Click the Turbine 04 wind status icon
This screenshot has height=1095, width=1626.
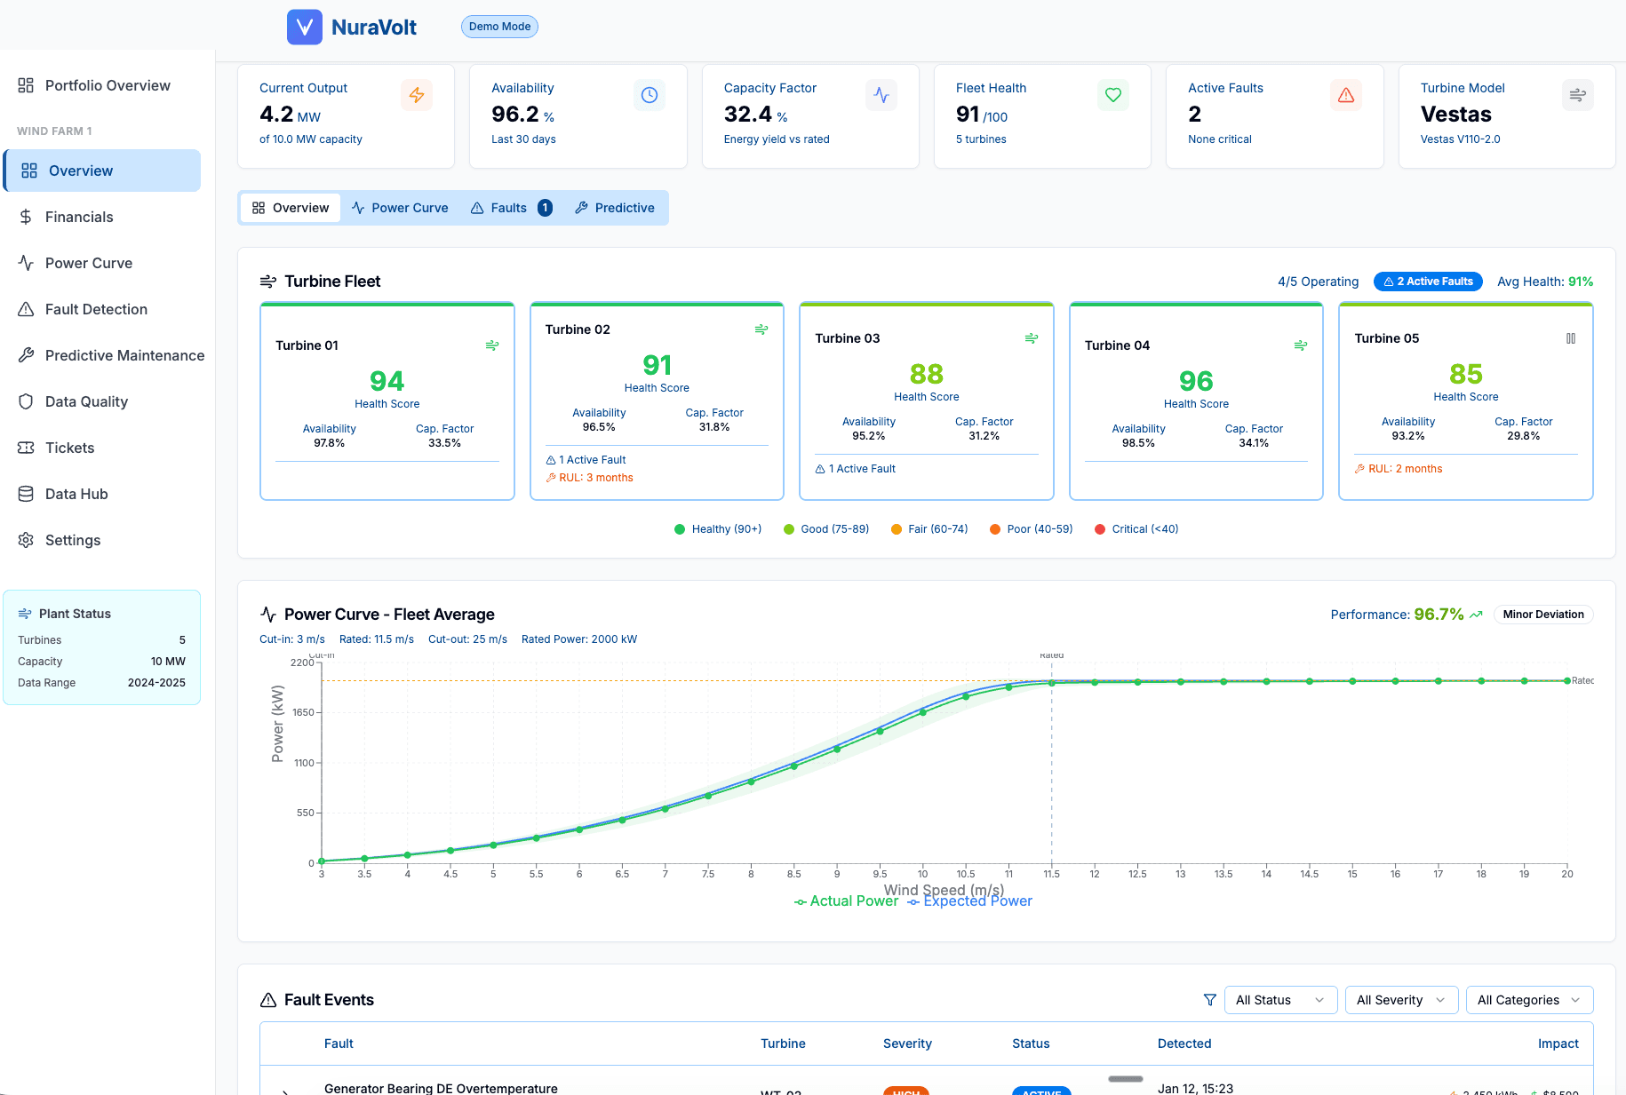[x=1301, y=345]
